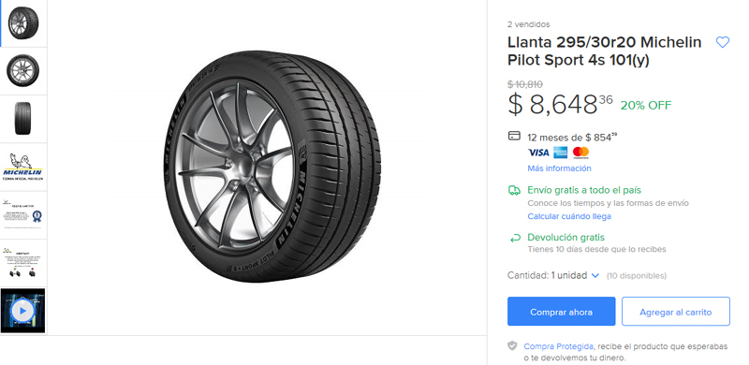Click the Visa card logo
The width and height of the screenshot is (749, 365).
[x=538, y=153]
